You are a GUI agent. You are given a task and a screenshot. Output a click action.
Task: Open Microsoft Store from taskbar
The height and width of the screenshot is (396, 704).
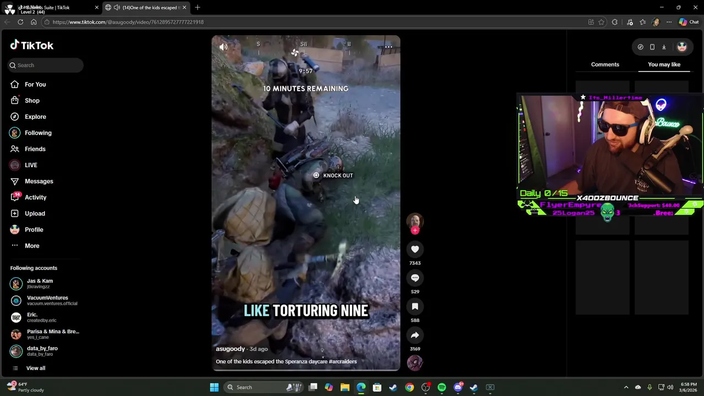click(377, 387)
